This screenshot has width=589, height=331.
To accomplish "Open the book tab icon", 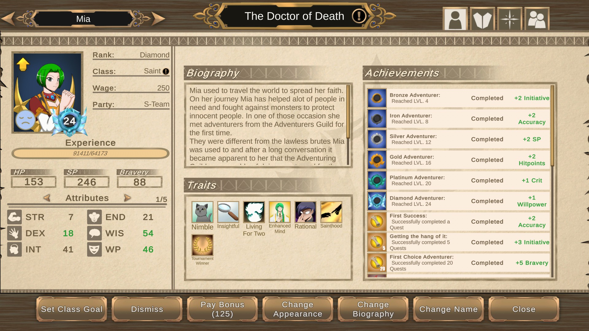I will coord(482,19).
